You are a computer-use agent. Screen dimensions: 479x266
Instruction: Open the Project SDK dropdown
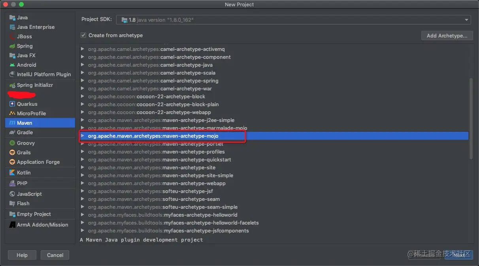click(294, 20)
